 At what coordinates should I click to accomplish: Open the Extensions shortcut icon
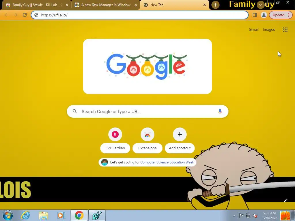147,134
